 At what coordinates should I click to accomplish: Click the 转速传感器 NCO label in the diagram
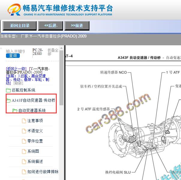[113, 72]
